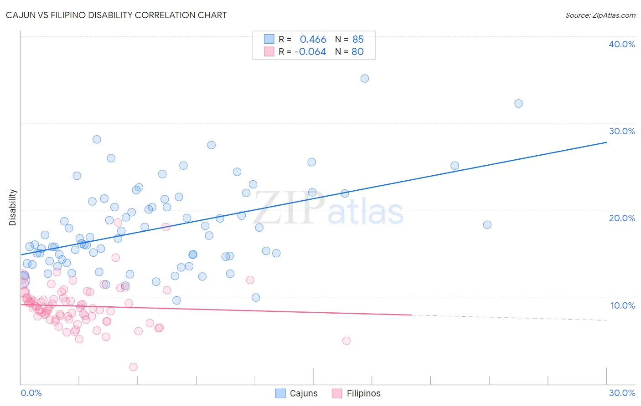Click the blue Cajuns swatch in bottom legend

point(281,393)
